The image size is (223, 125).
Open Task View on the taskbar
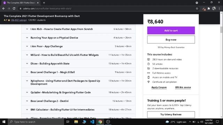pos(68,122)
